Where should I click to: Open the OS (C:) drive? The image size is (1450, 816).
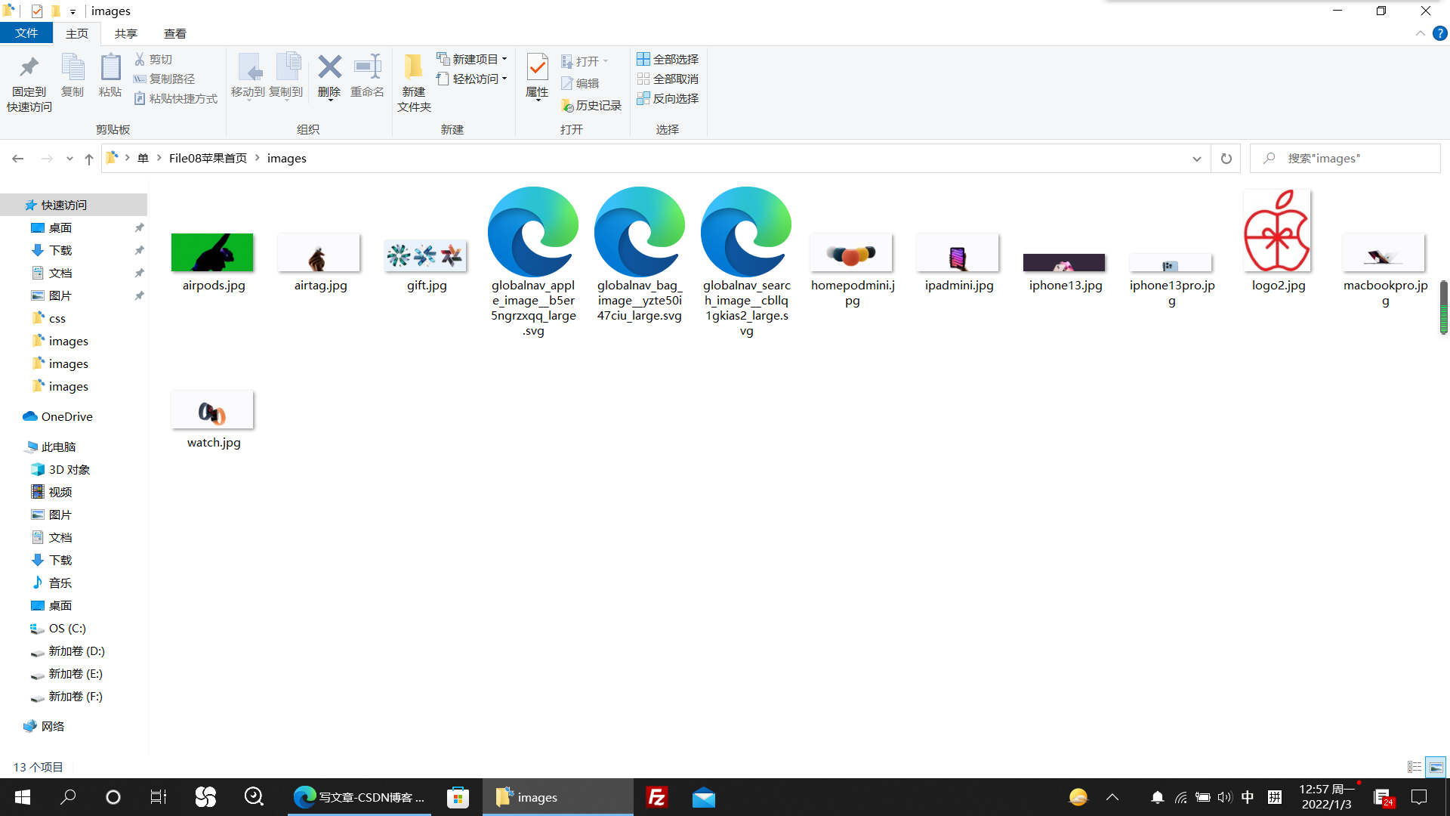[66, 628]
